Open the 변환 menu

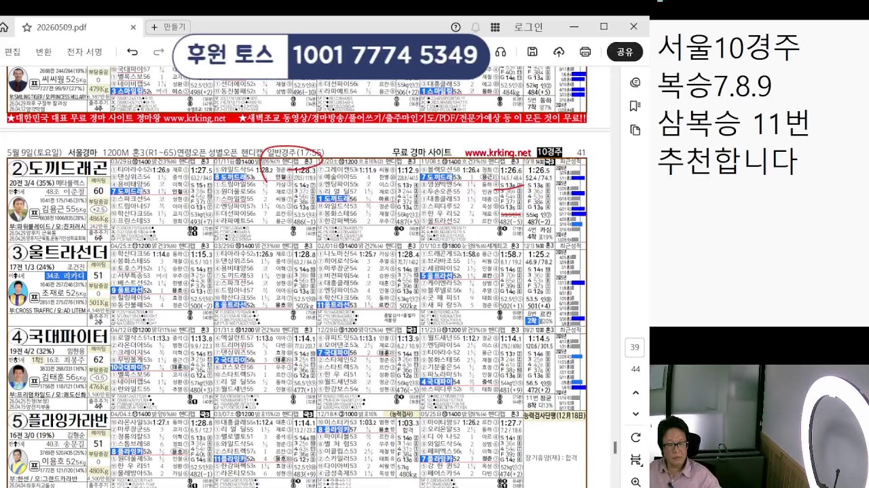click(x=43, y=52)
